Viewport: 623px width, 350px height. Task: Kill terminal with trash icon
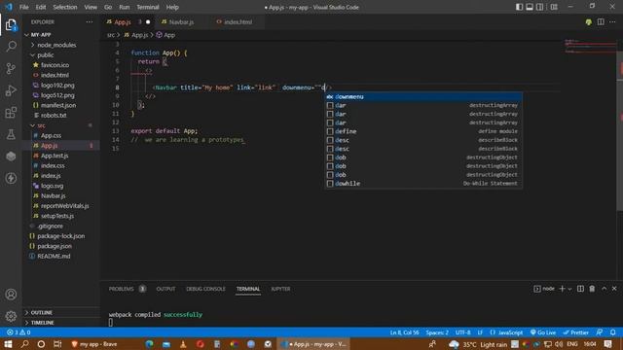pyautogui.click(x=592, y=289)
